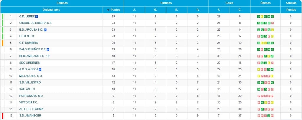
Task: Sort standings by G. wins column header
Action: pyautogui.click(x=155, y=10)
